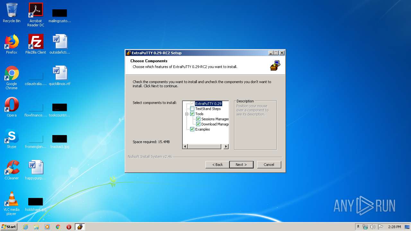
Task: Open the Recycle Bin desktop icon
Action: (12, 13)
